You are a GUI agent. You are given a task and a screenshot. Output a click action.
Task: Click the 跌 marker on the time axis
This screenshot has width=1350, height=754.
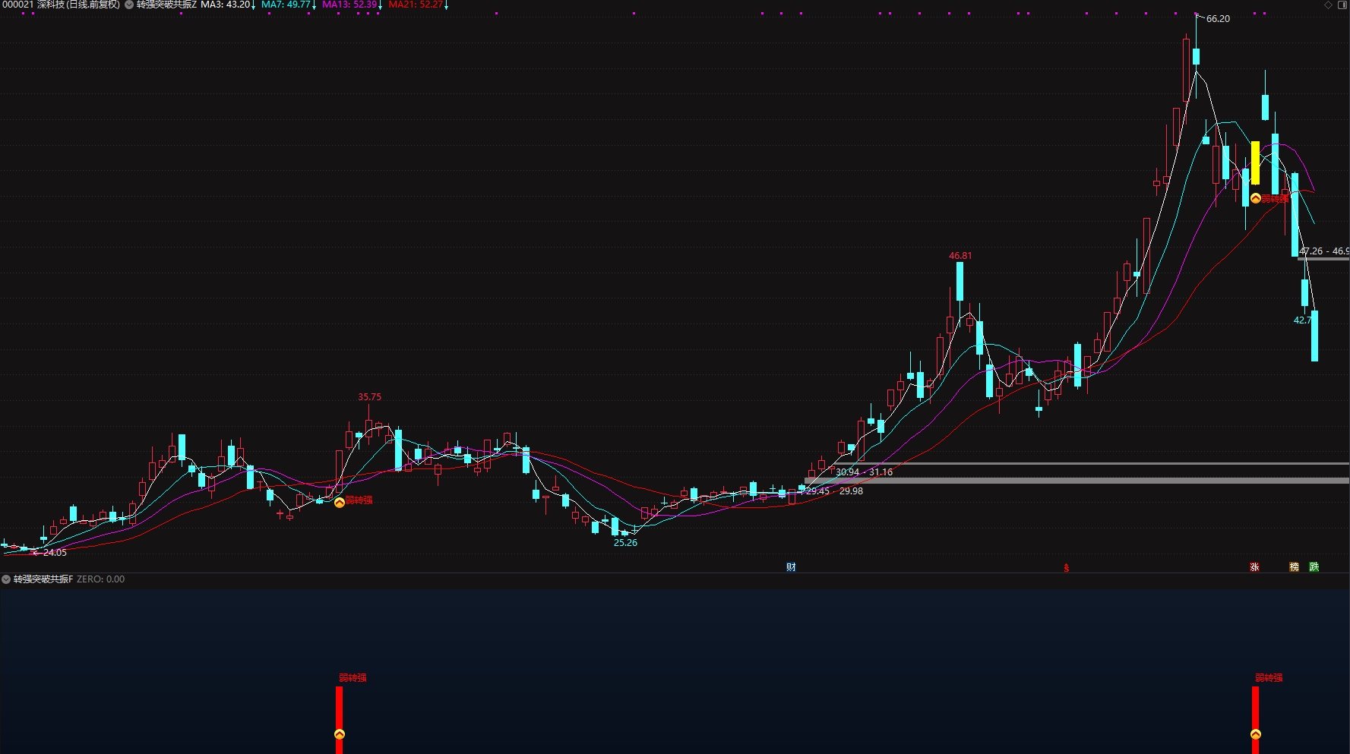(x=1314, y=567)
